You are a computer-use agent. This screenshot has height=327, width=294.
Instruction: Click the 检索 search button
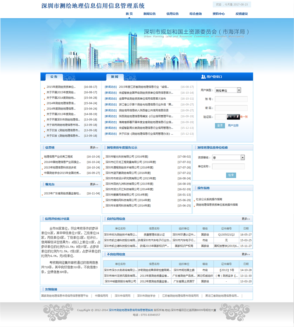231,175
